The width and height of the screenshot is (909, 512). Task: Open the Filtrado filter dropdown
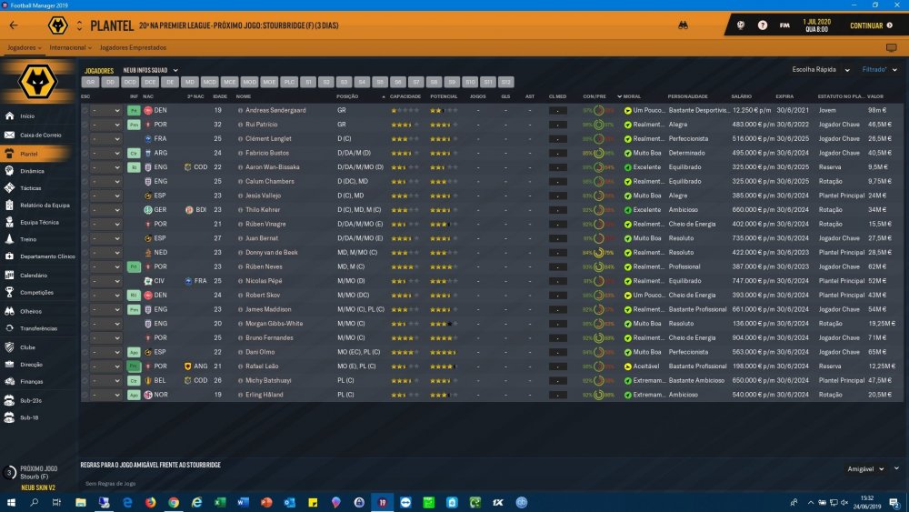(x=879, y=70)
